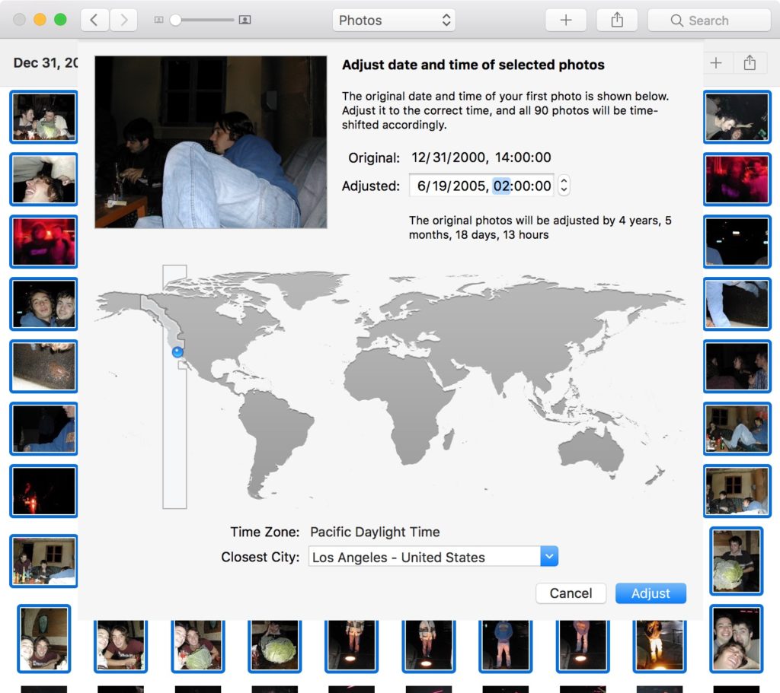
Task: Click the small thumbnail icon left of zoom slider
Action: tap(158, 21)
